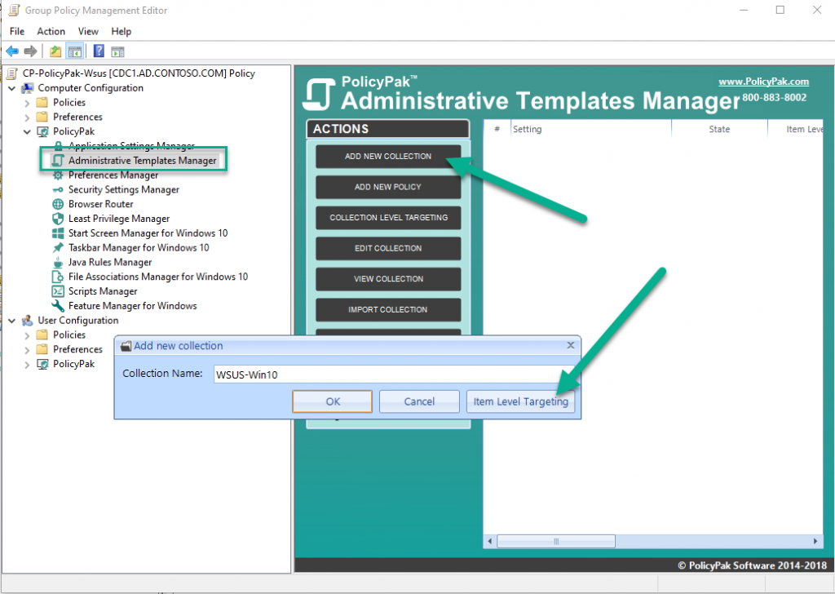
Task: Click the Item Level Targeting button
Action: coord(520,401)
